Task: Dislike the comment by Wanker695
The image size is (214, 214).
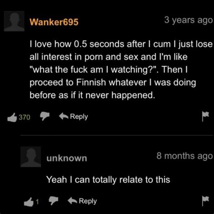Action: (x=45, y=116)
